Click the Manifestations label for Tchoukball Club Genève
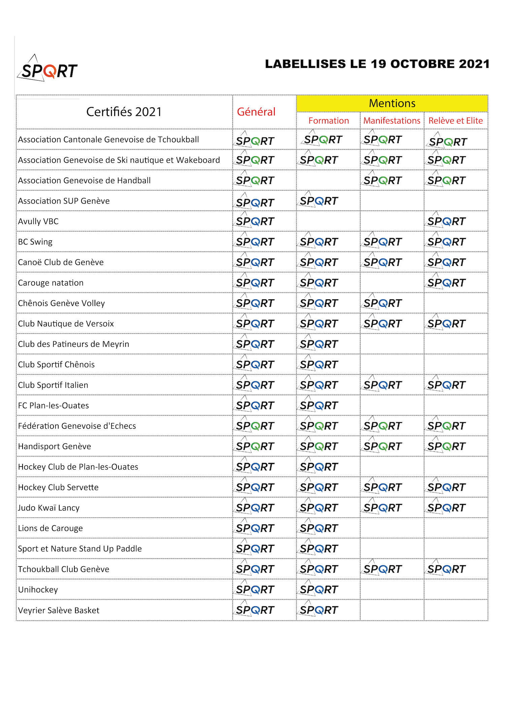The image size is (505, 714). coord(382,567)
